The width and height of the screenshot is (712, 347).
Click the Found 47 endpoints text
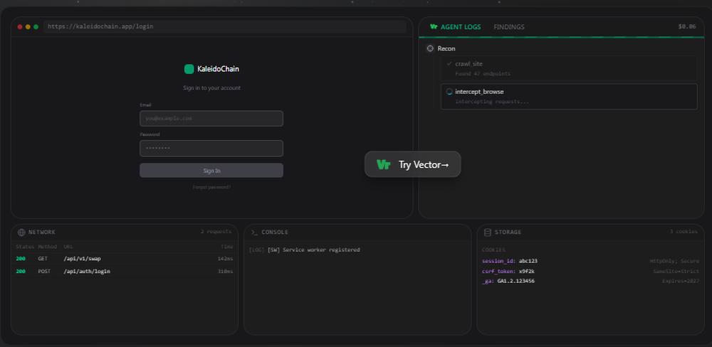[483, 73]
